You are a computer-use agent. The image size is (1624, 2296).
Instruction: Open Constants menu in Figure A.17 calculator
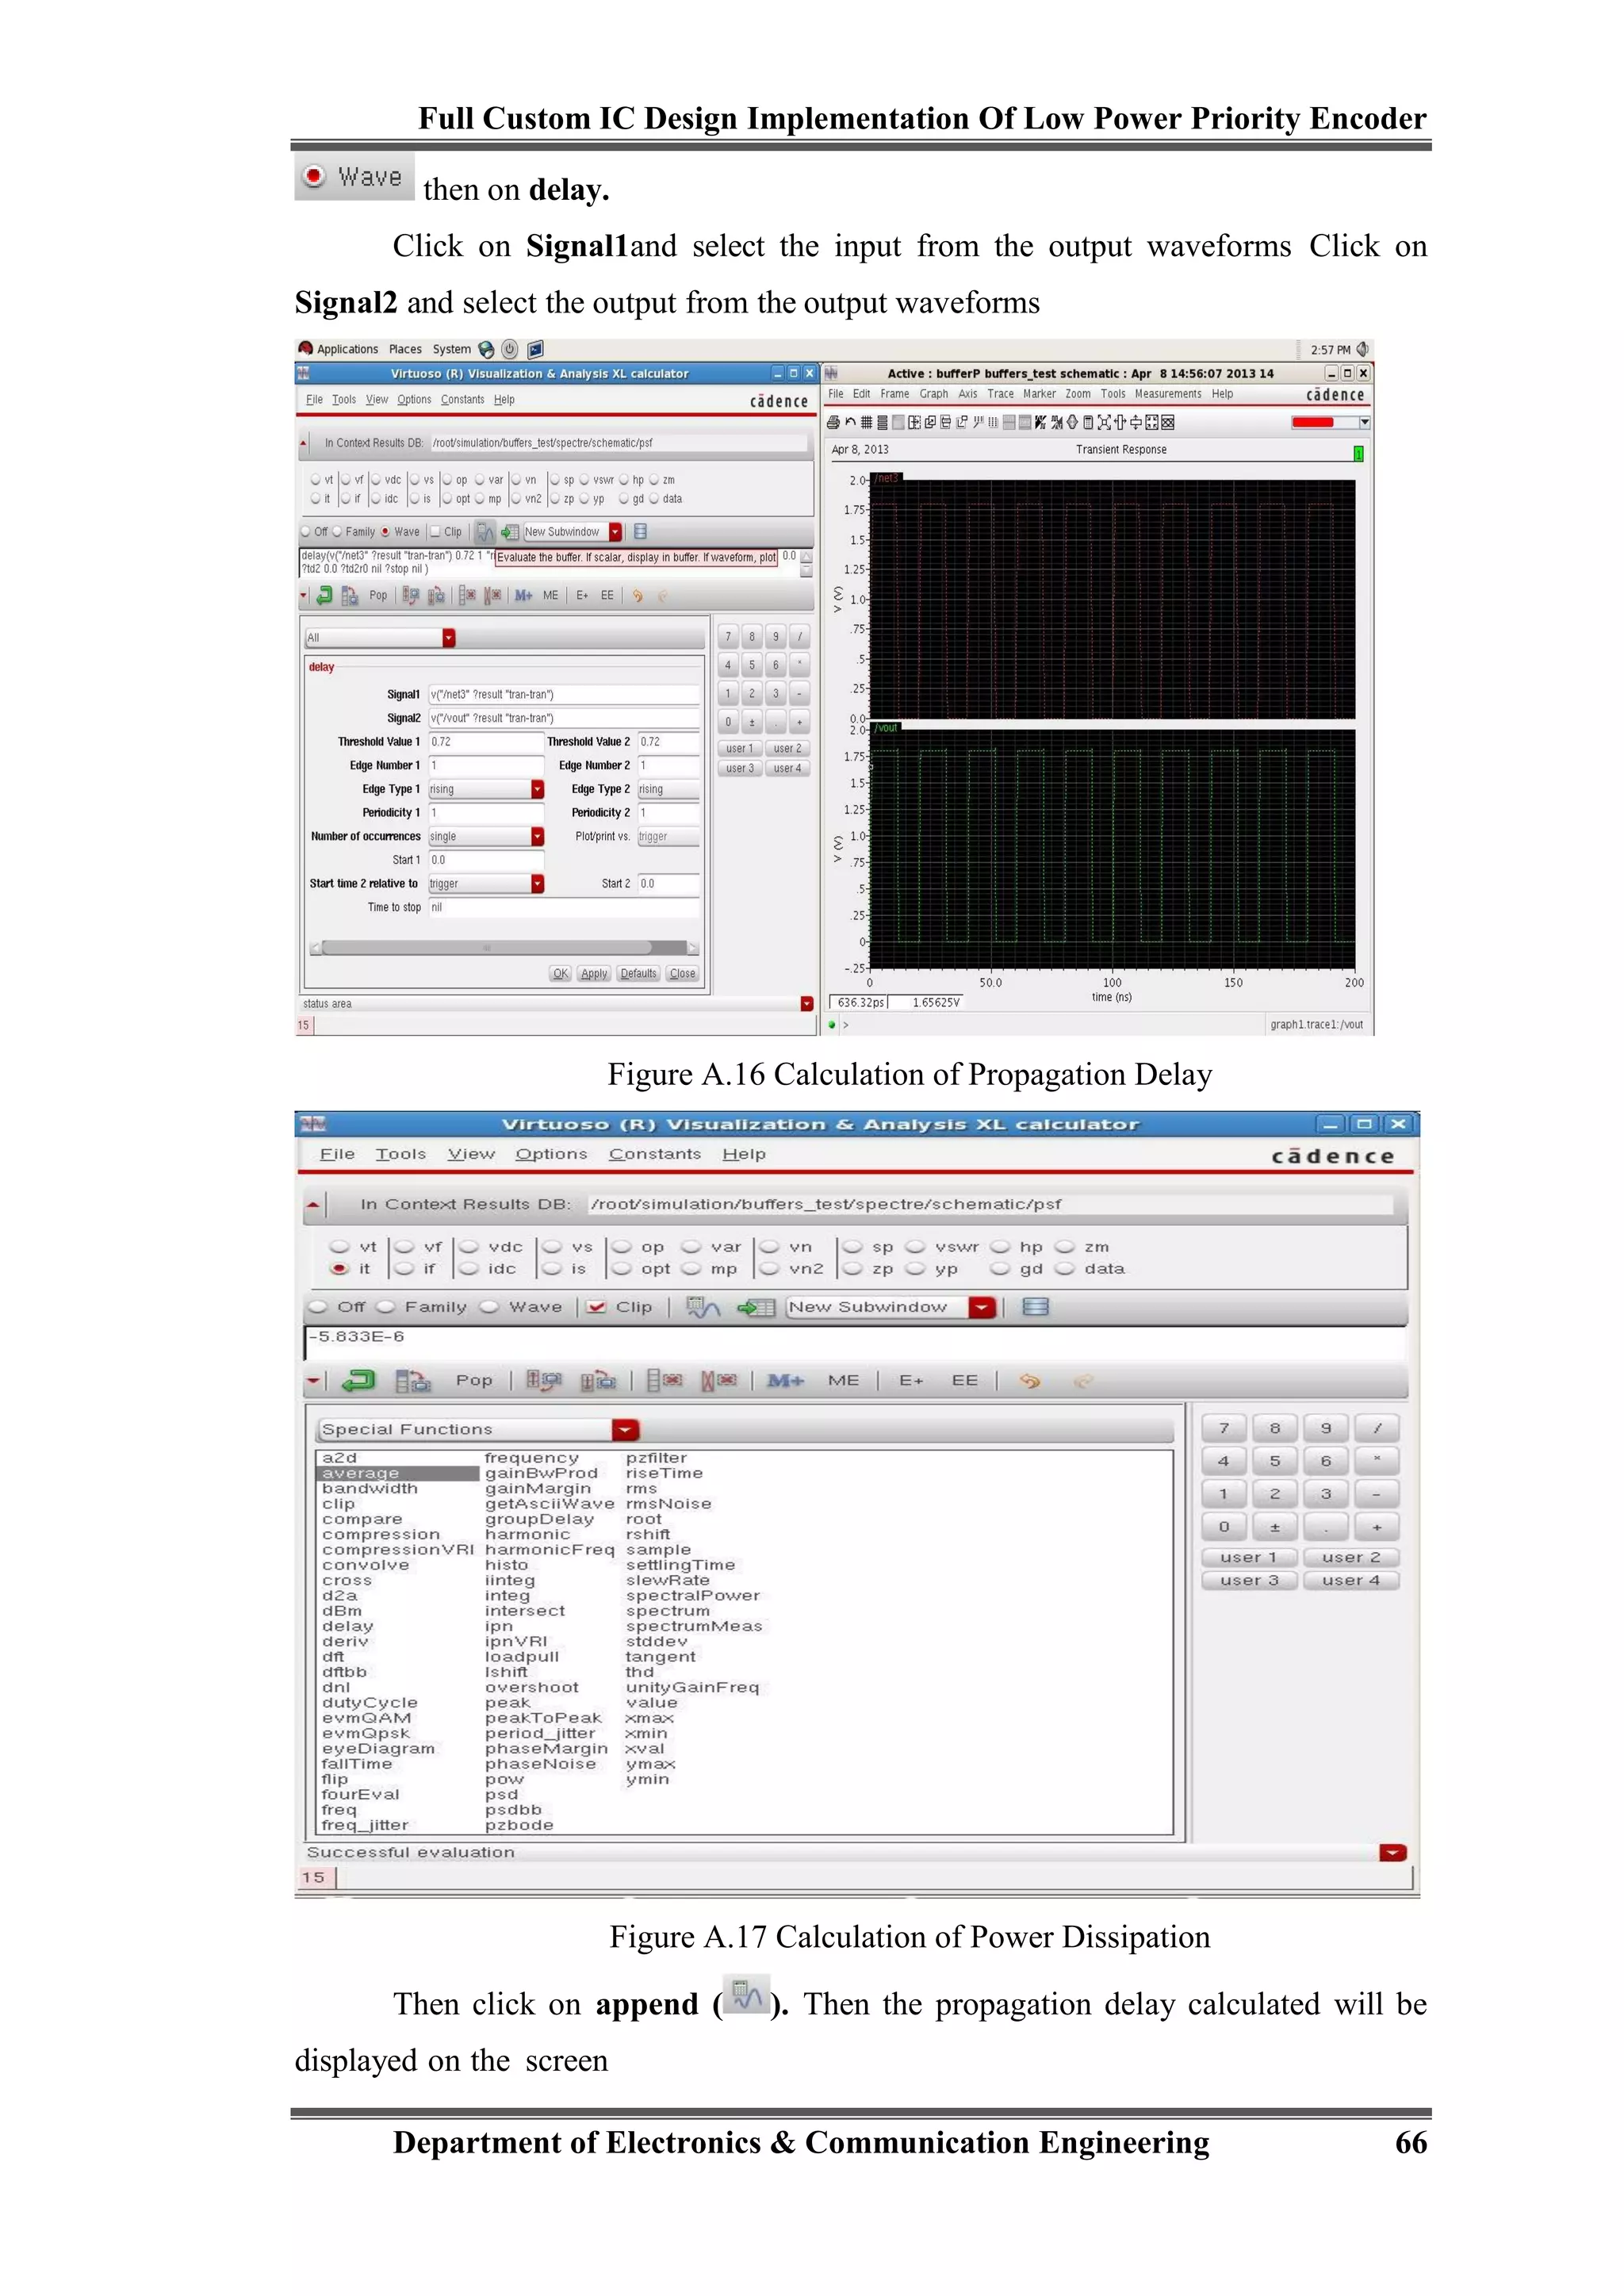pos(655,1154)
